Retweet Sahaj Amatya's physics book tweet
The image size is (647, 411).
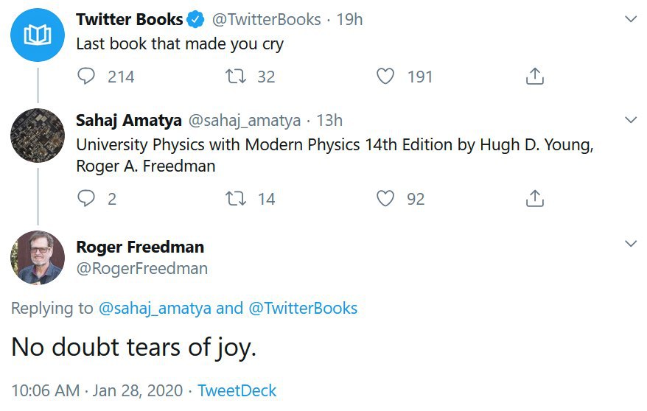tap(236, 198)
